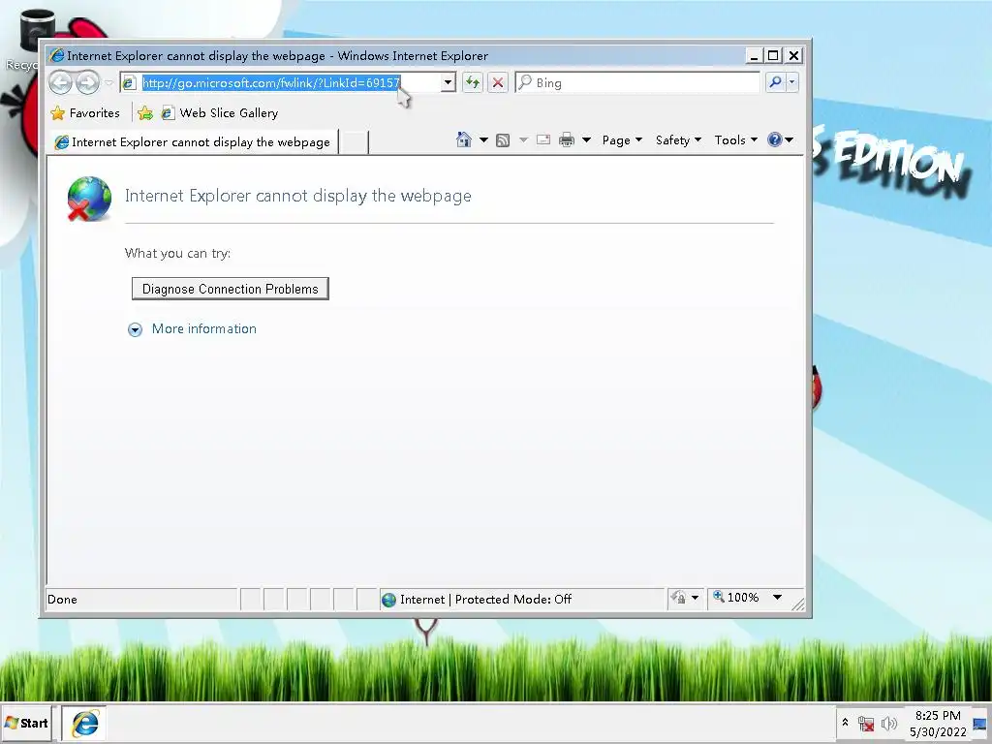
Task: Show hidden tray icons arrow
Action: [x=845, y=723]
